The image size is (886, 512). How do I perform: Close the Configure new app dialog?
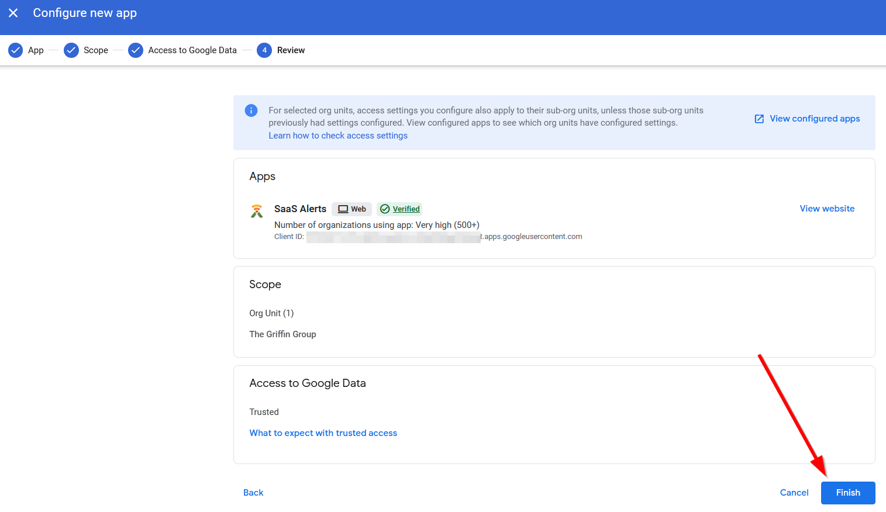13,13
